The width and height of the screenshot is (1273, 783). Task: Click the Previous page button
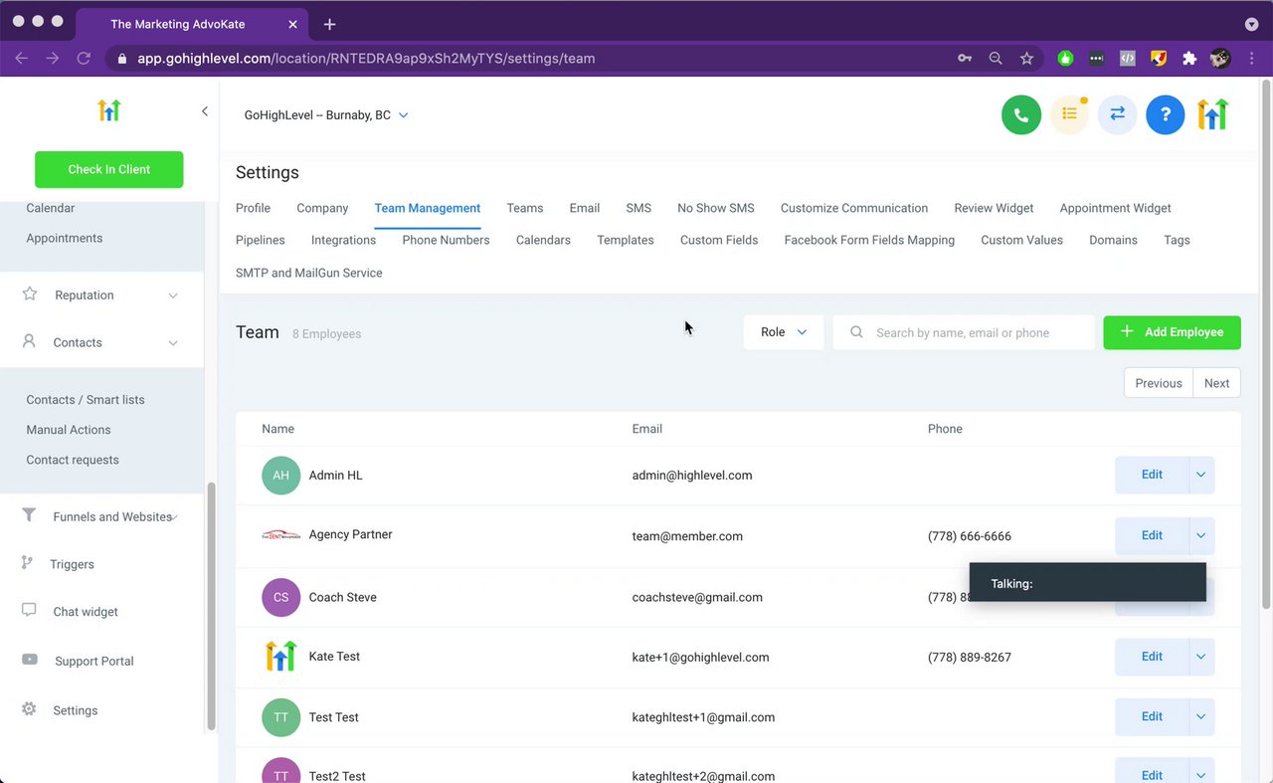click(1159, 383)
